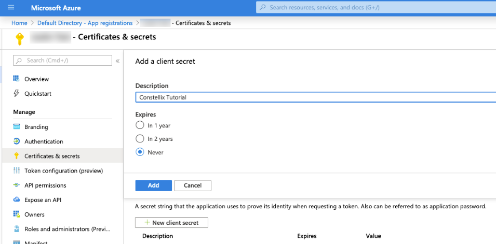Click the Overview icon in sidebar

(x=17, y=79)
